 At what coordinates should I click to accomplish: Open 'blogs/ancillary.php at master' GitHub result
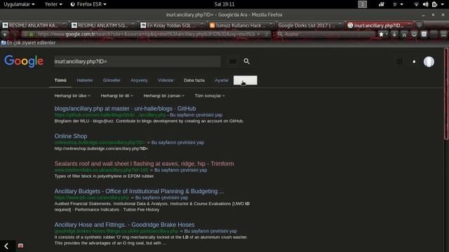(125, 108)
